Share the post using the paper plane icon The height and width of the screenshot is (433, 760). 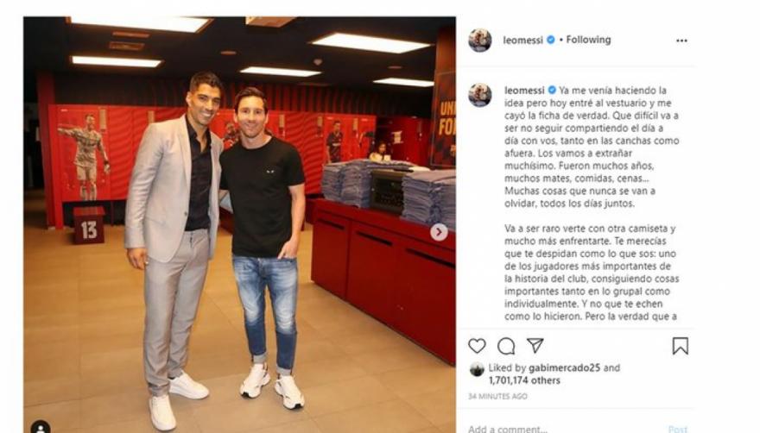pos(535,345)
